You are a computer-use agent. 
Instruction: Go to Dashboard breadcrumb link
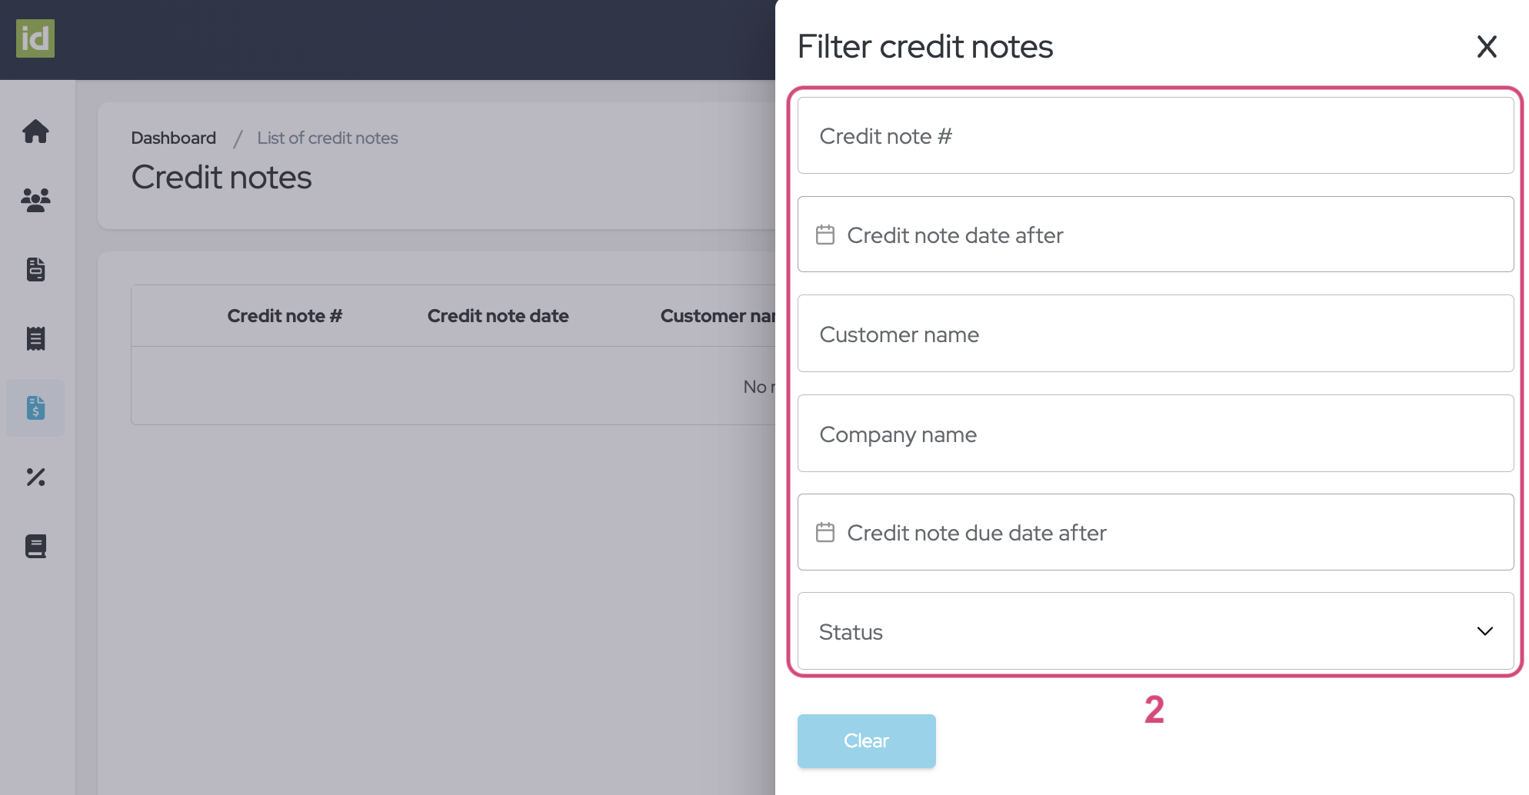(x=174, y=138)
